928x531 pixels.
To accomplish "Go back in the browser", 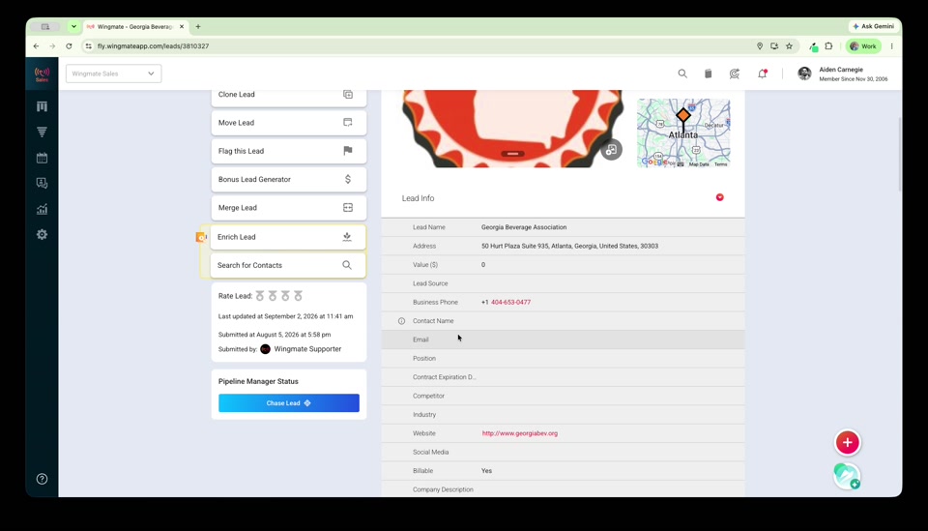I will 36,46.
